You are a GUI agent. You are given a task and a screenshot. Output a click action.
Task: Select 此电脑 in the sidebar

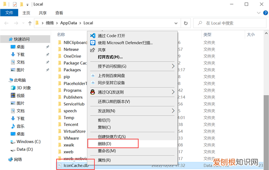tap(17, 80)
